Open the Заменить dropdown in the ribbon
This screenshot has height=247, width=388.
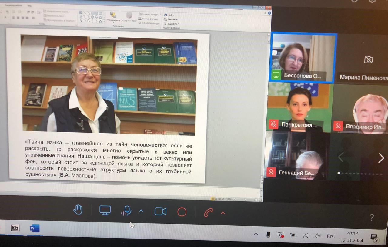tap(172, 19)
